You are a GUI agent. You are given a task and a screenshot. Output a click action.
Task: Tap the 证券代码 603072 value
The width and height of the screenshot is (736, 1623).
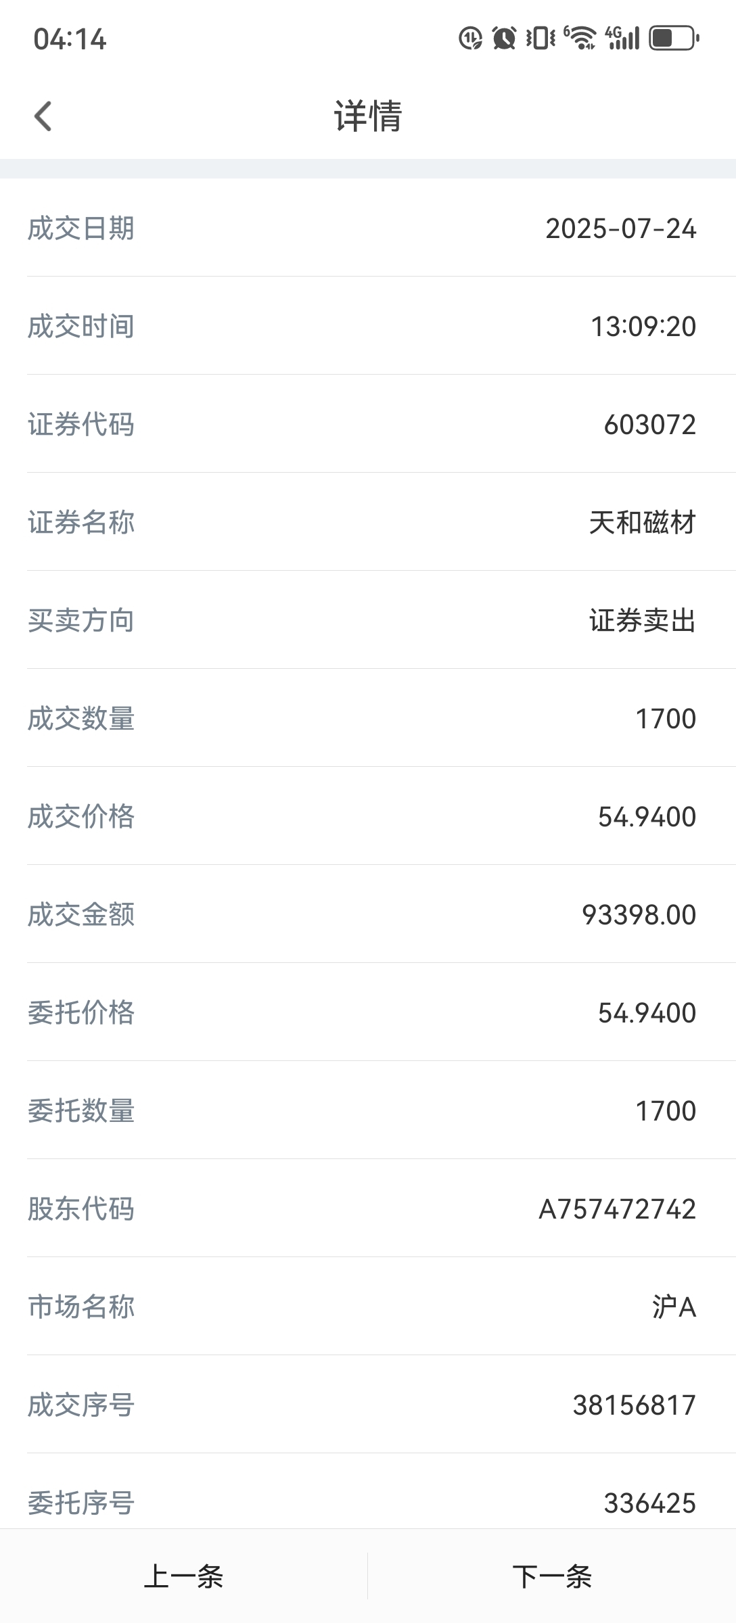coord(650,425)
